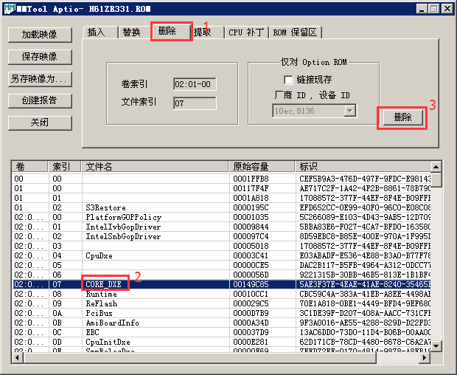This screenshot has width=457, height=375.
Task: Select the ReFlash row
Action: tap(222, 303)
